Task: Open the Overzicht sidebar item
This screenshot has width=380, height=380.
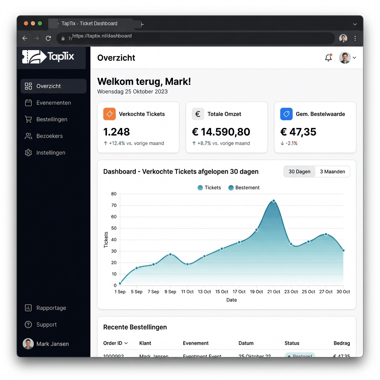Action: pyautogui.click(x=53, y=86)
